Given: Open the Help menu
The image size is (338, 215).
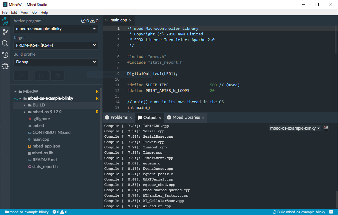Looking at the screenshot, I should pos(44,12).
